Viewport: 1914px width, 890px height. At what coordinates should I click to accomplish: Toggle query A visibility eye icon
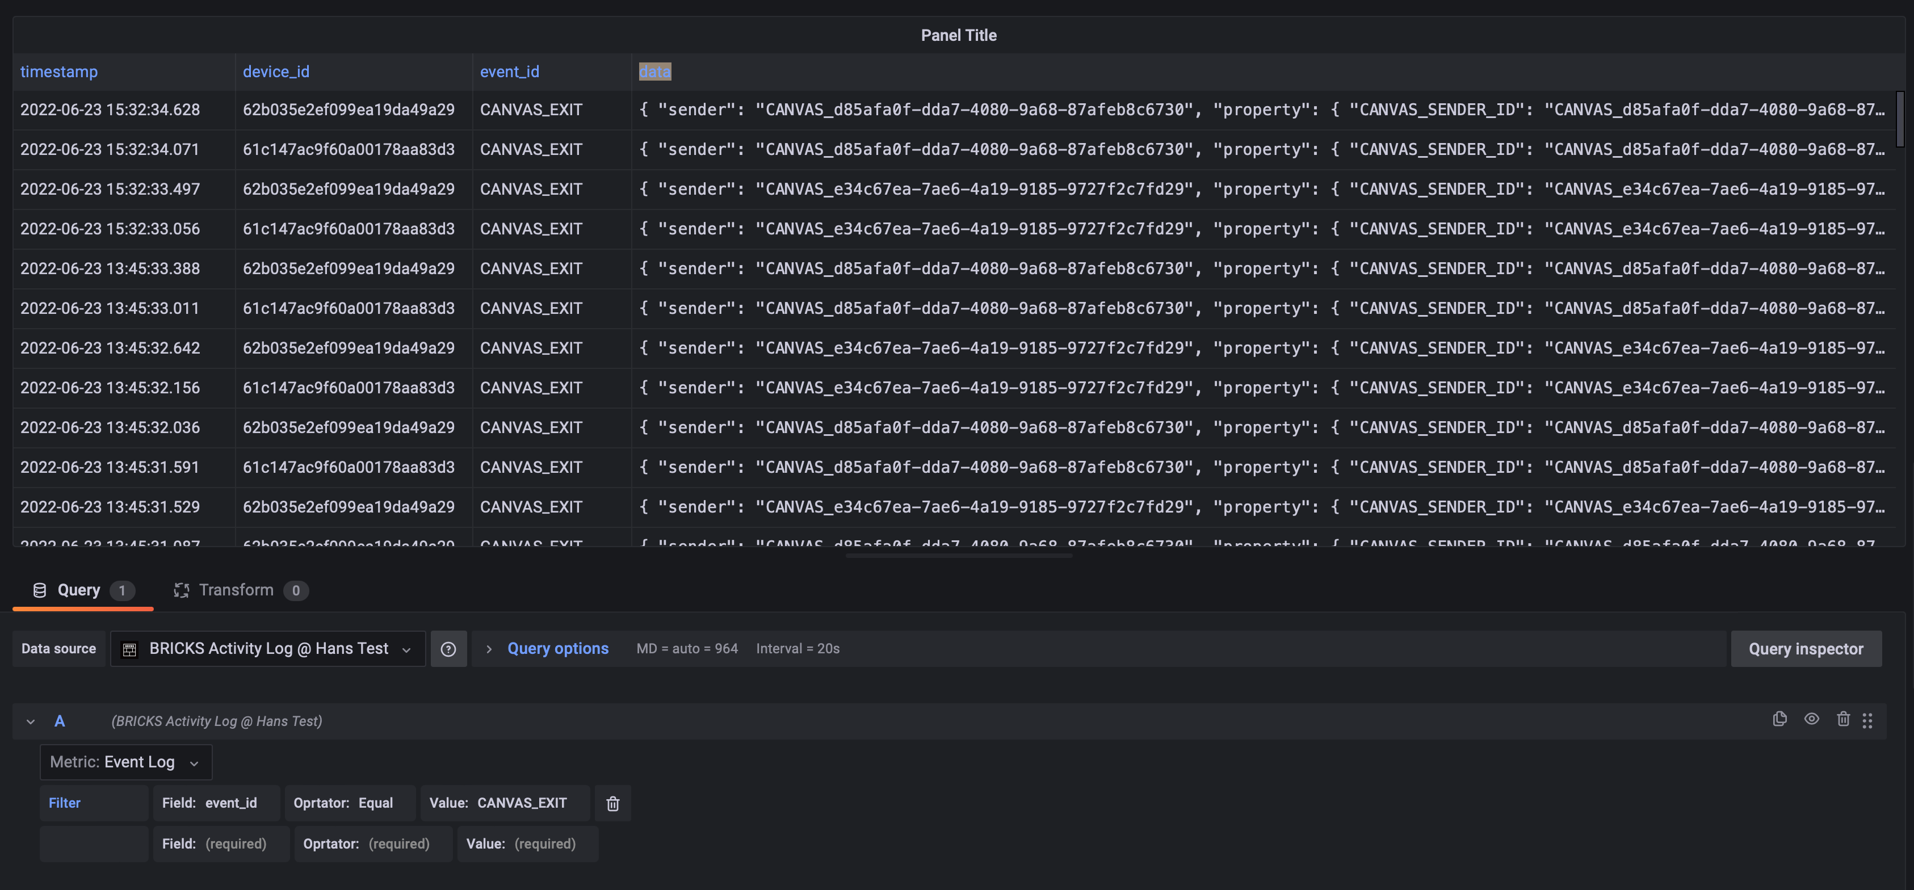coord(1811,719)
